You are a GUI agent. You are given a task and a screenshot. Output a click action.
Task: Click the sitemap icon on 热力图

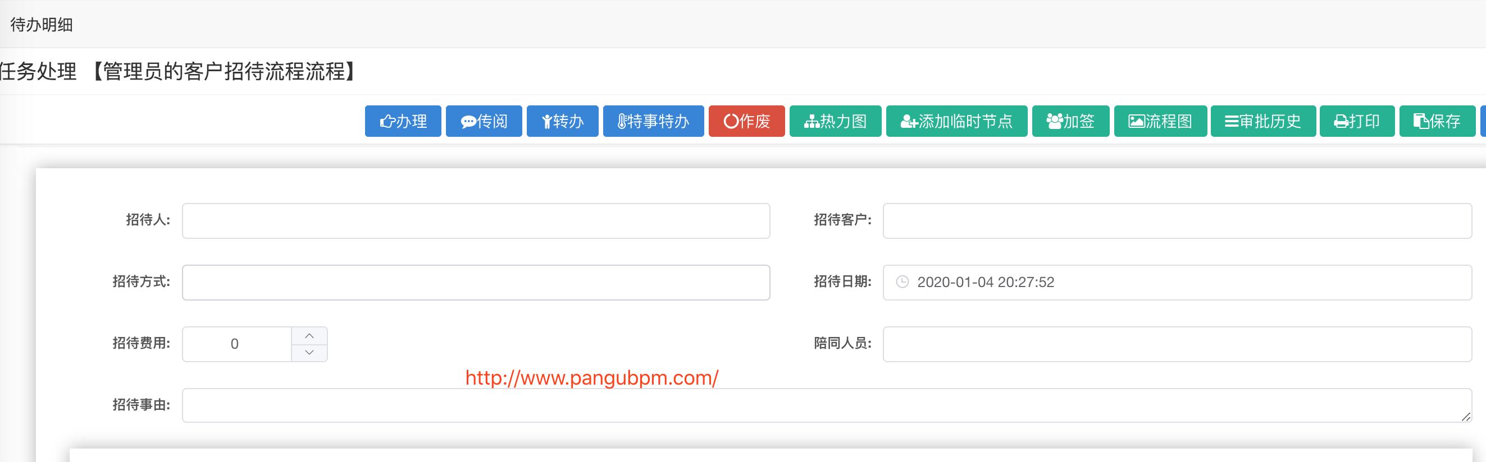click(812, 122)
